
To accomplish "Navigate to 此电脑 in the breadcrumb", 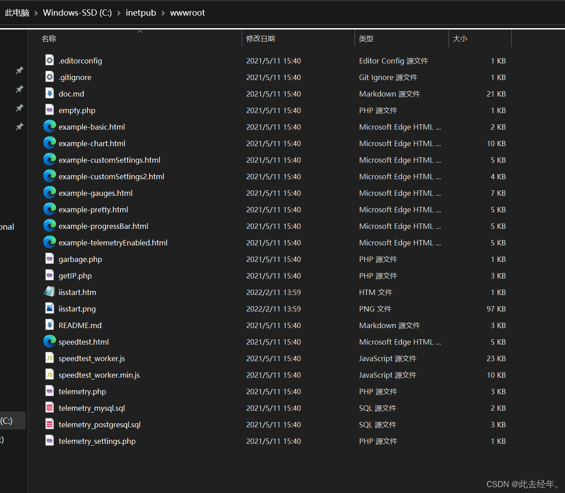I will (17, 13).
